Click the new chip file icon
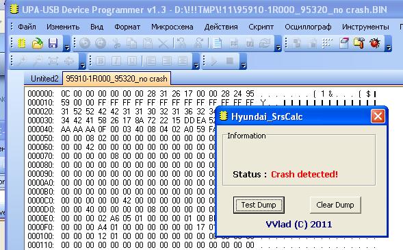The width and height of the screenshot is (403, 250). point(22,43)
